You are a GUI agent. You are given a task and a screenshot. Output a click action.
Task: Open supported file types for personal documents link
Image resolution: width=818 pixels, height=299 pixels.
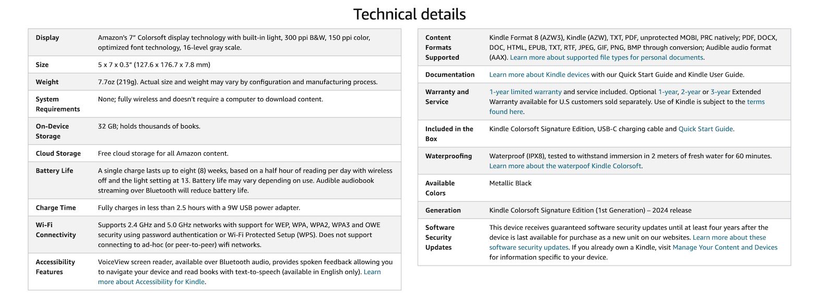pos(606,57)
